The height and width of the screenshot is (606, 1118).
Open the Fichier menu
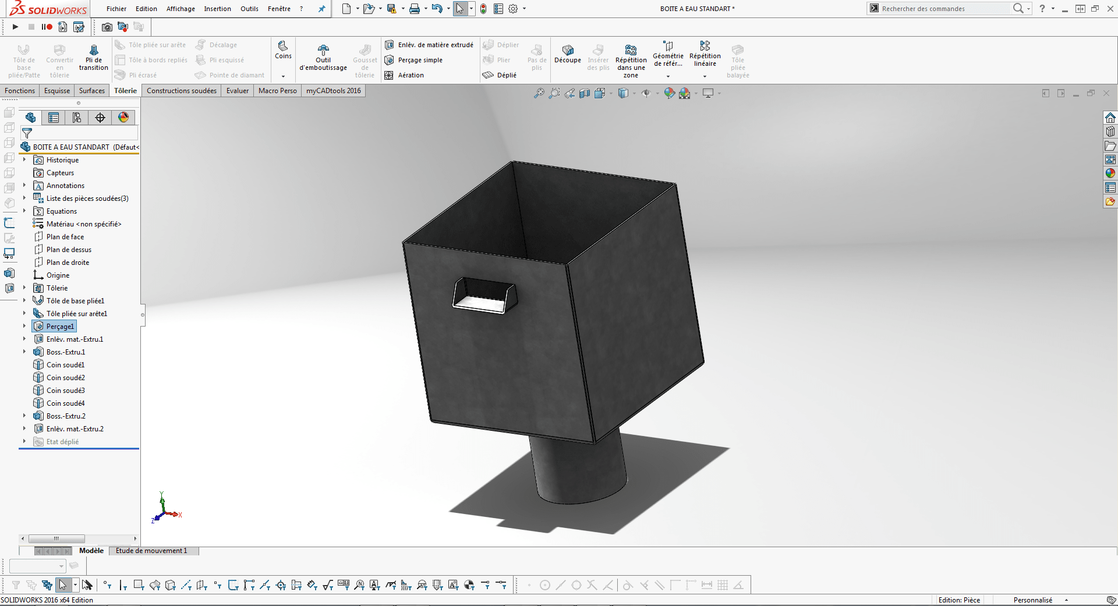[x=116, y=9]
